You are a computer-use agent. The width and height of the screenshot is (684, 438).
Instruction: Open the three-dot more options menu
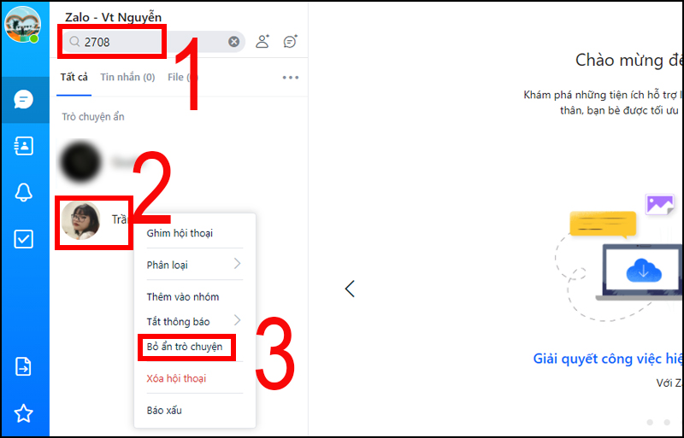pos(291,78)
